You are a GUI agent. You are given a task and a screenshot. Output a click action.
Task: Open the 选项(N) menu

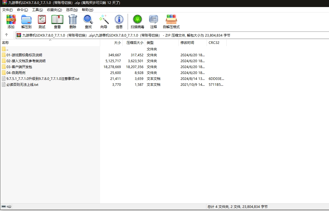[72, 10]
